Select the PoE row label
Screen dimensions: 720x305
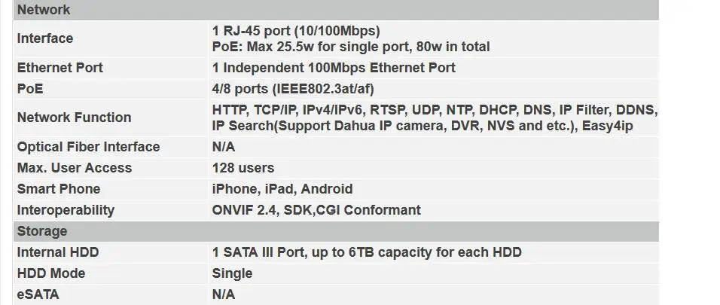tap(30, 89)
